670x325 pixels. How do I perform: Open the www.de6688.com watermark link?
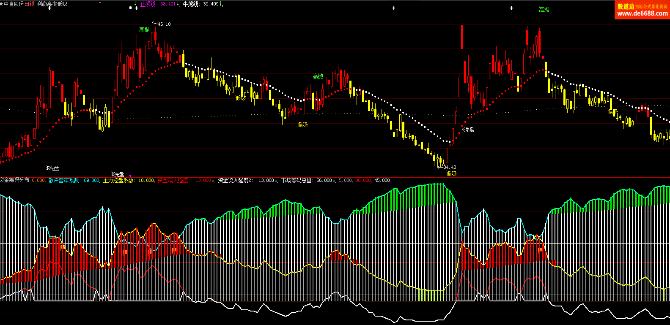[x=642, y=14]
